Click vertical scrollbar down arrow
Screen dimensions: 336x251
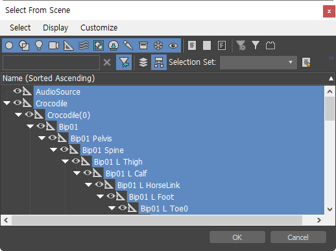pos(330,209)
